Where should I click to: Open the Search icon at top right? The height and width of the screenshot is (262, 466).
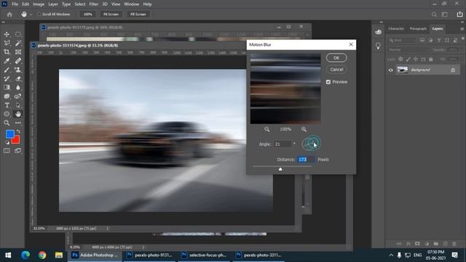(x=434, y=15)
